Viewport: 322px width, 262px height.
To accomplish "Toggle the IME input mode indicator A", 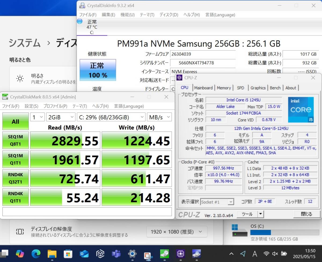I will 255,254.
